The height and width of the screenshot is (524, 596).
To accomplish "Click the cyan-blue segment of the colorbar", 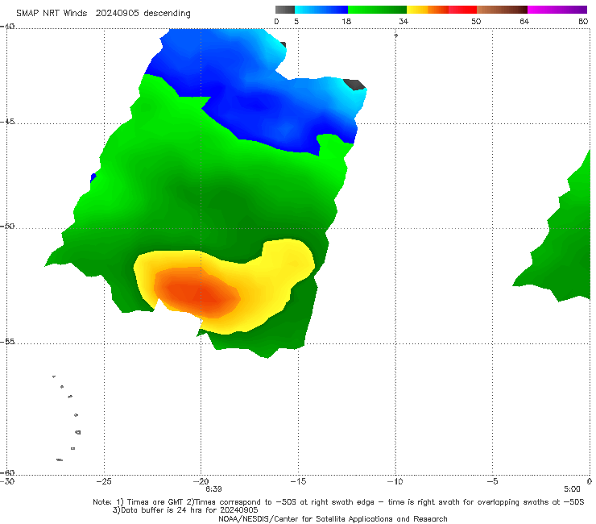I will pos(321,10).
